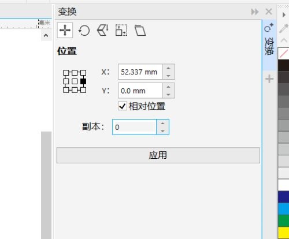The height and width of the screenshot is (239, 289).
Task: Choose the yellow color swatch
Action: [x=283, y=233]
